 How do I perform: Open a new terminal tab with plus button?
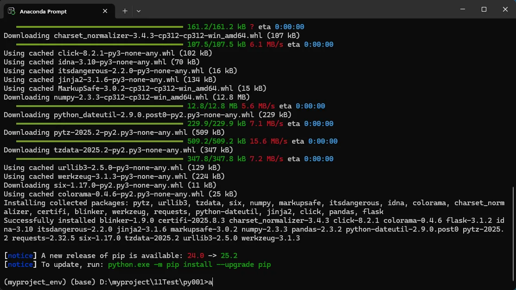[125, 11]
